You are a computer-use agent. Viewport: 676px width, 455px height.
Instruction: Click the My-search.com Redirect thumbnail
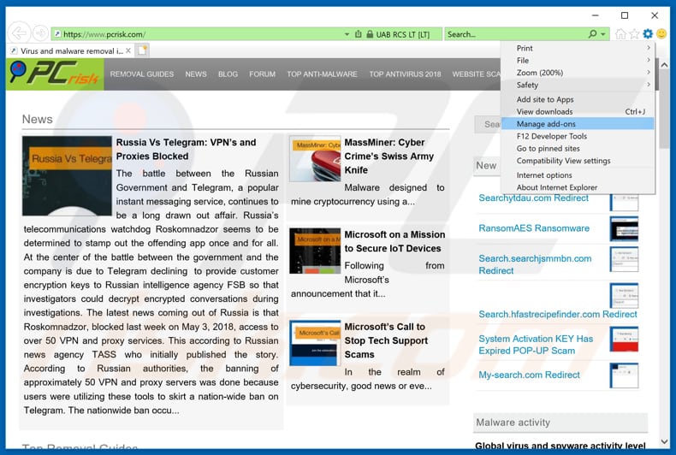pos(624,375)
